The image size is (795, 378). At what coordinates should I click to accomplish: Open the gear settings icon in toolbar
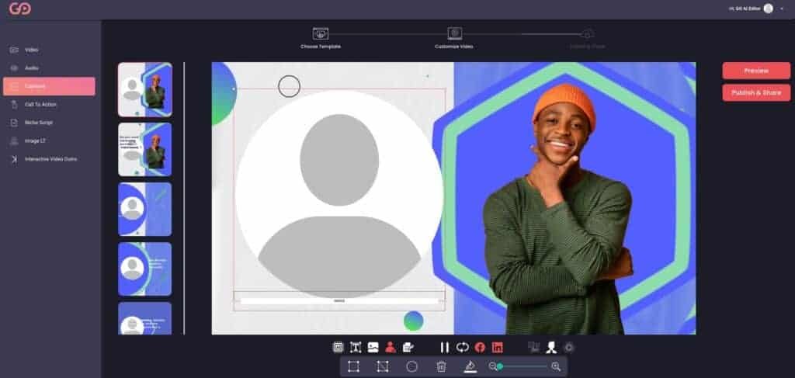[569, 348]
